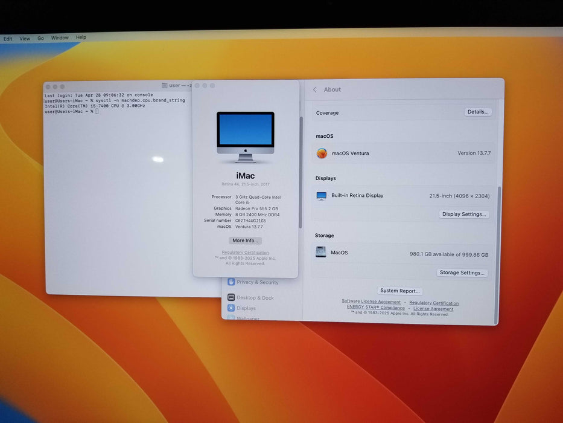Viewport: 563px width, 423px height.
Task: Open the Window menu
Action: click(60, 37)
